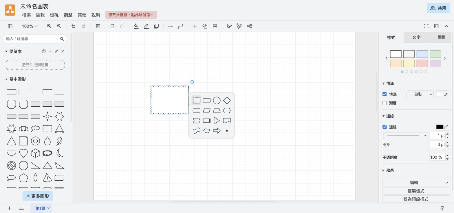Switch to the 文字 tab
Screen dimensions: 454x213
[x=416, y=37]
